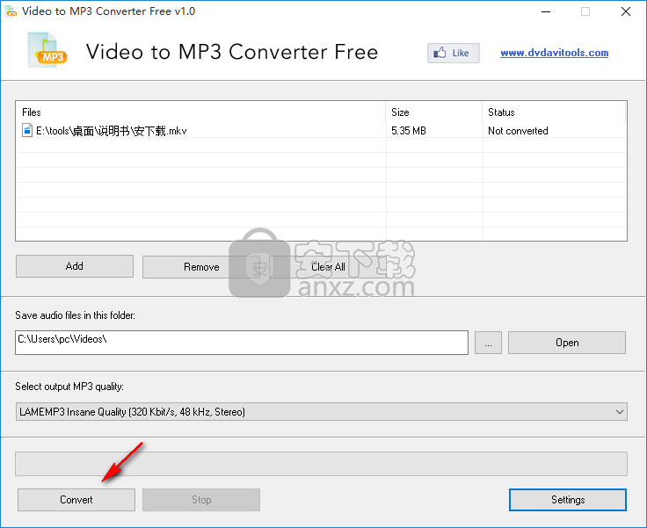Minimize the converter window

click(546, 11)
